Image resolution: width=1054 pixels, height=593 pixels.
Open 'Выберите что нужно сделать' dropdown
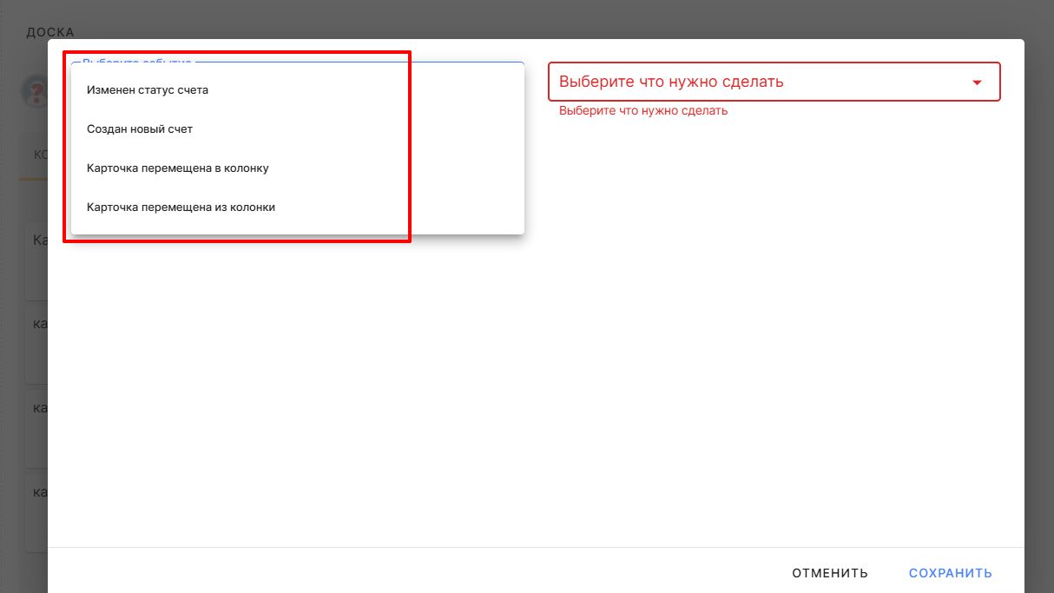[x=774, y=82]
